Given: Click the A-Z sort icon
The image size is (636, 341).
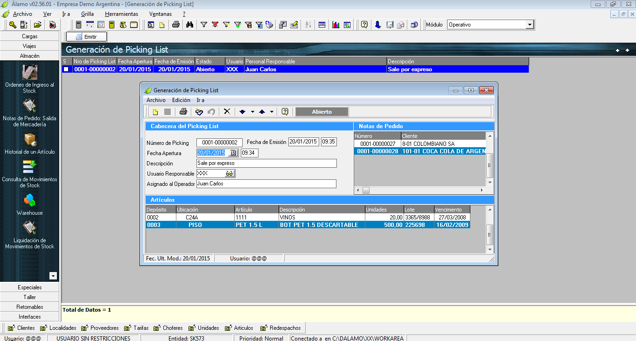Looking at the screenshot, I should 308,25.
